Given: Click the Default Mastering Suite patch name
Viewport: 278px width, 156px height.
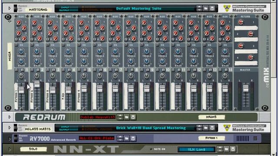Looking at the screenshot, I should [x=139, y=8].
